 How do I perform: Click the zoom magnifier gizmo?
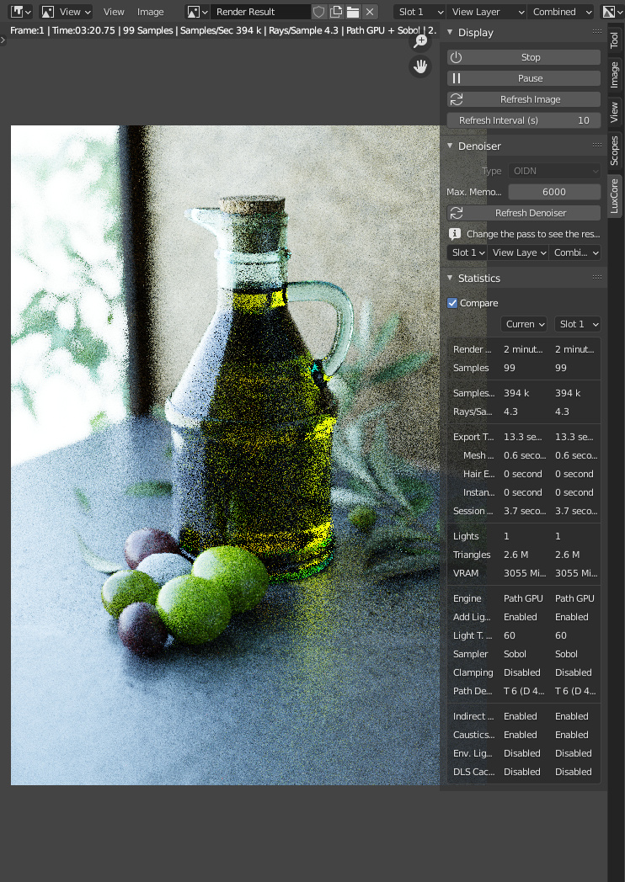pos(420,40)
